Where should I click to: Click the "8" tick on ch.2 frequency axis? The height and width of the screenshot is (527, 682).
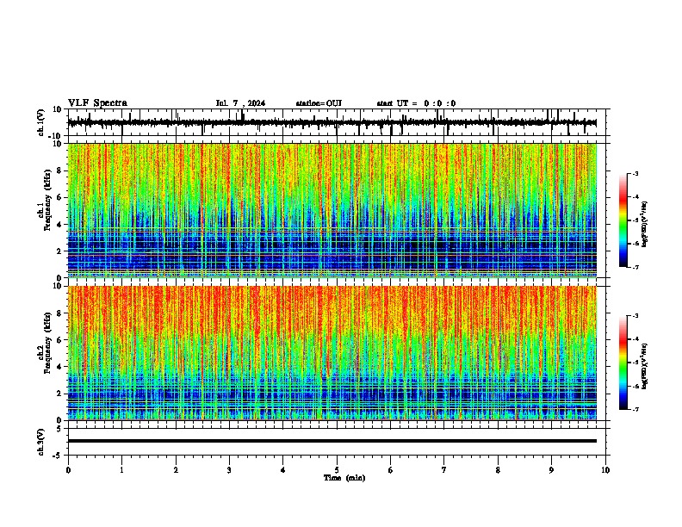[59, 313]
